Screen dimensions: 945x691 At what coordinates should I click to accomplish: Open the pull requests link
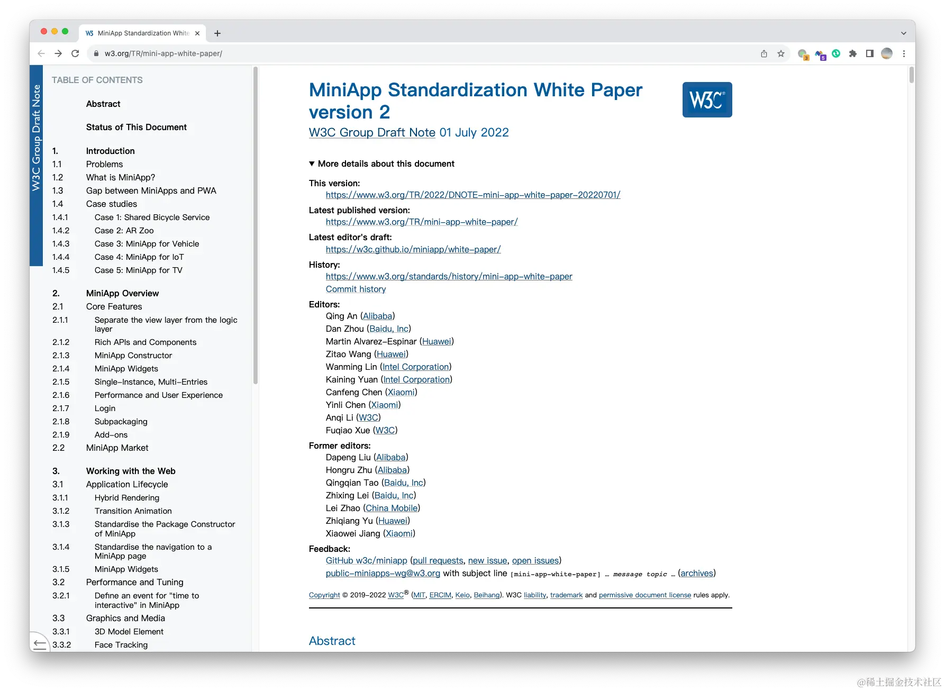click(x=438, y=561)
